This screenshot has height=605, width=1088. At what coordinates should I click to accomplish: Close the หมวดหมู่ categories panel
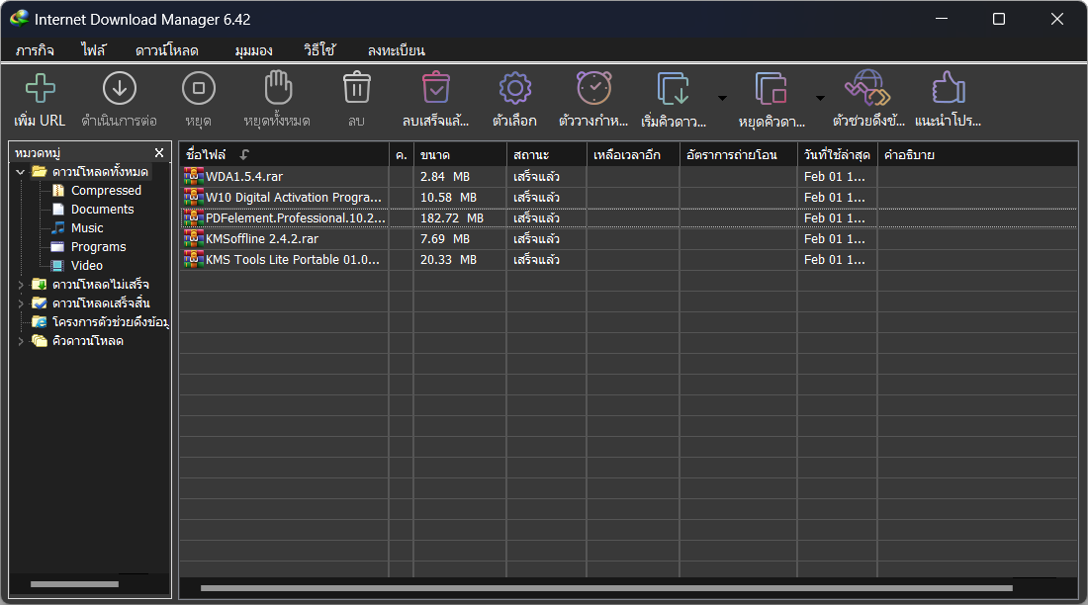pos(159,152)
